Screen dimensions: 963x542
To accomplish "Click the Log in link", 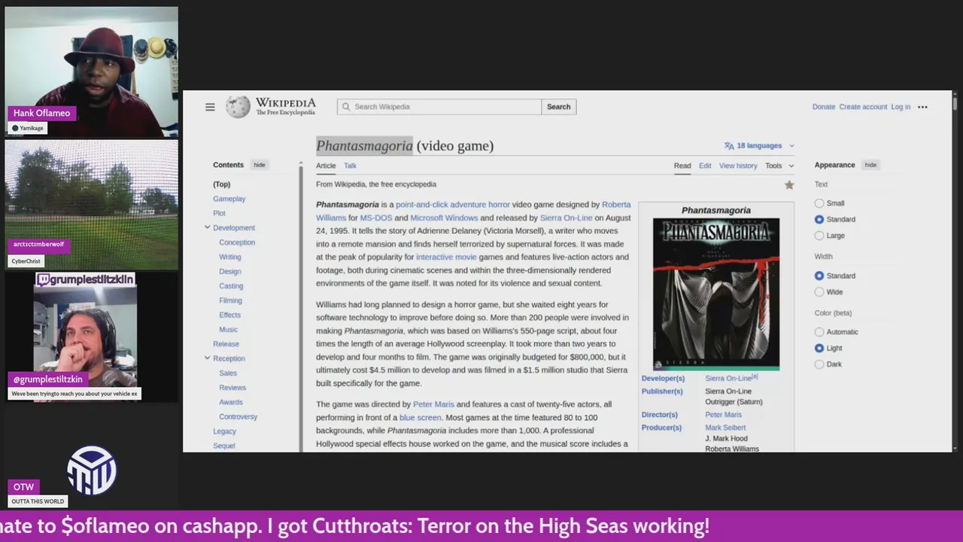I will click(x=901, y=107).
